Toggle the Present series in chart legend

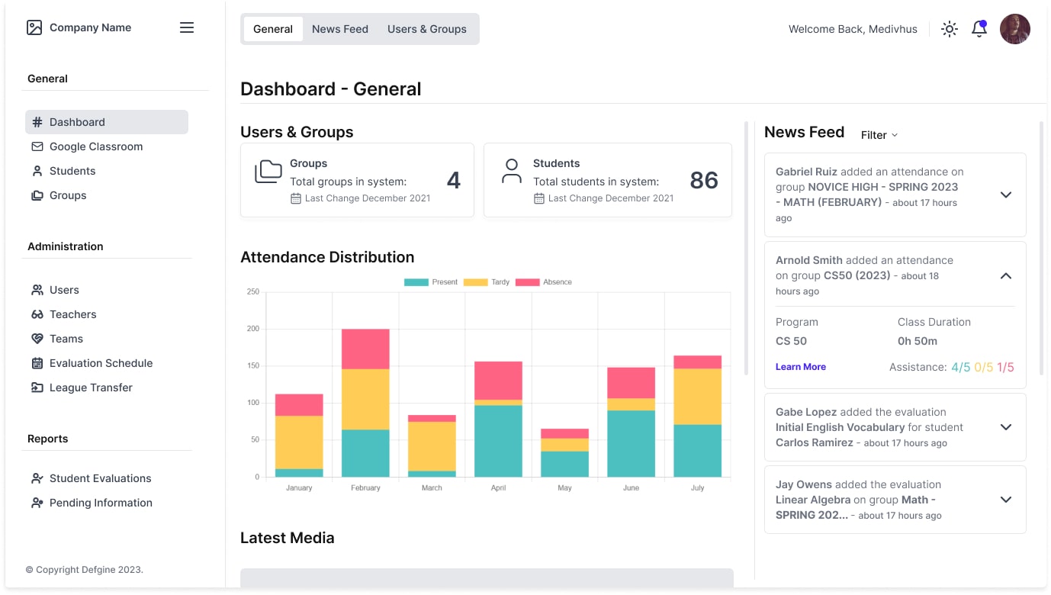tap(430, 282)
